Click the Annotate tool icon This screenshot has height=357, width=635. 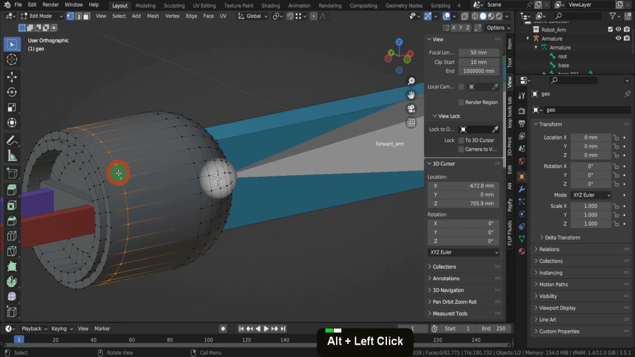[x=11, y=141]
